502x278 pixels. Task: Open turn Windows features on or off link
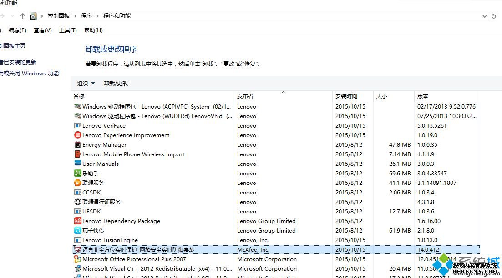30,74
